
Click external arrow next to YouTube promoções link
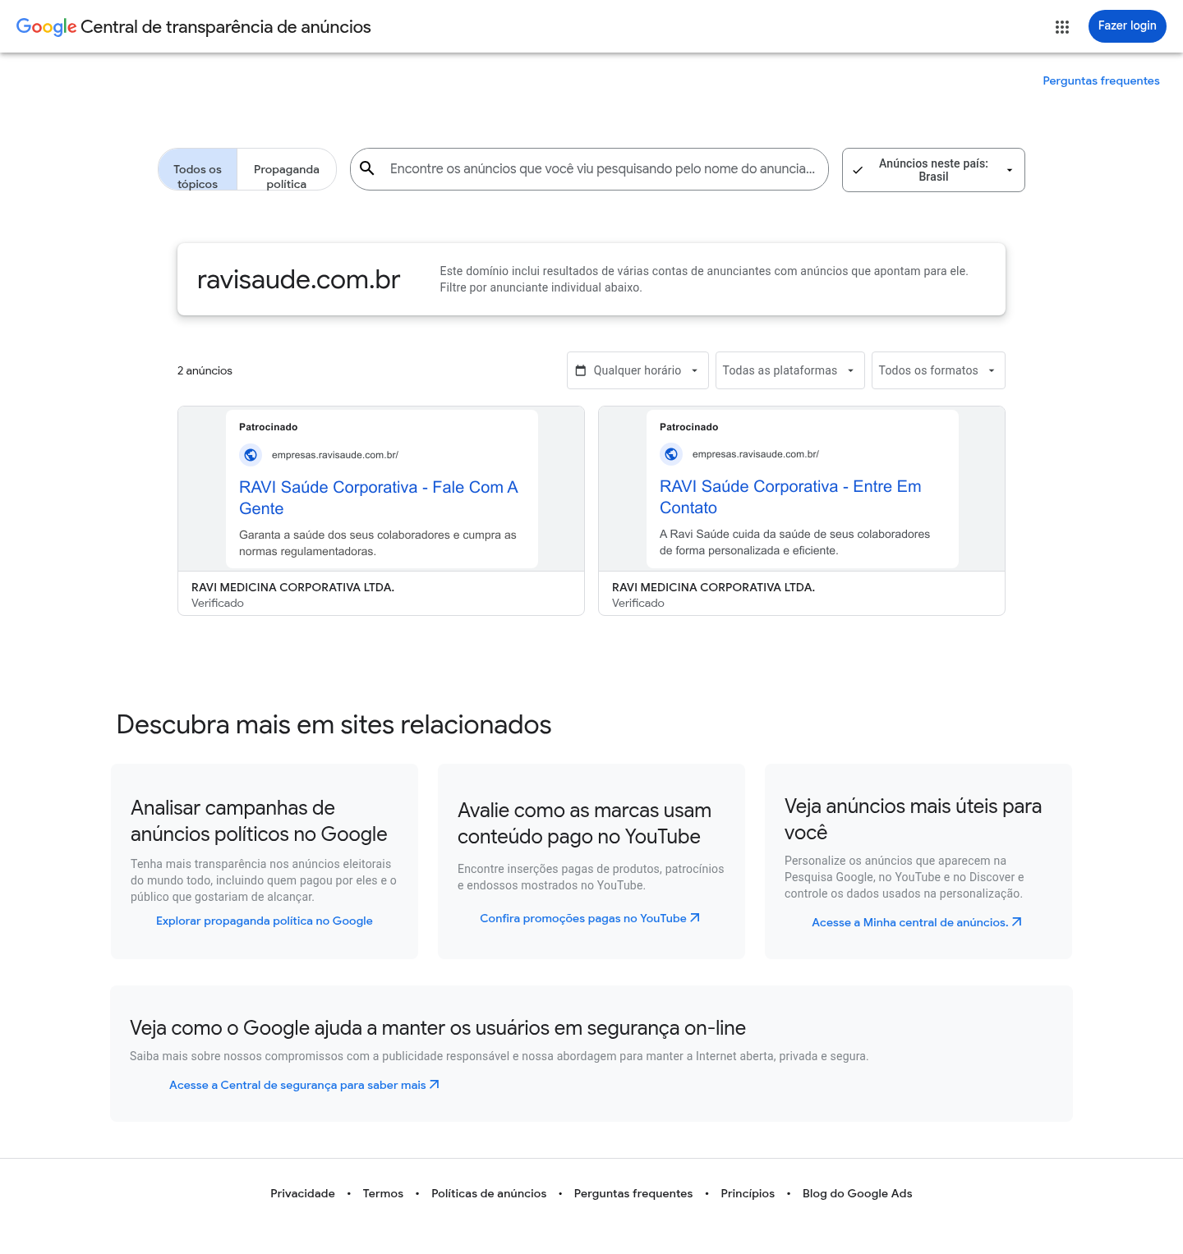pyautogui.click(x=695, y=918)
